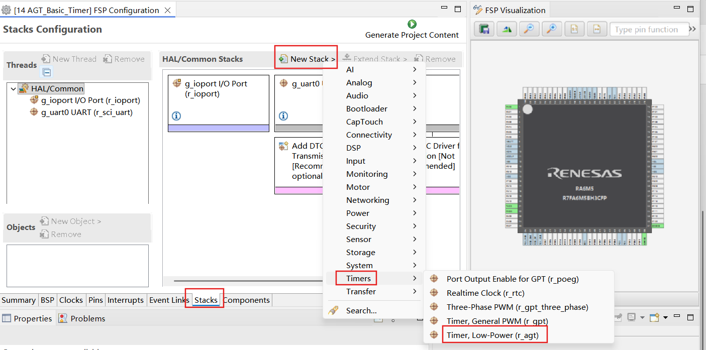Expand the Transfer submenu
The width and height of the screenshot is (706, 350).
coord(415,291)
